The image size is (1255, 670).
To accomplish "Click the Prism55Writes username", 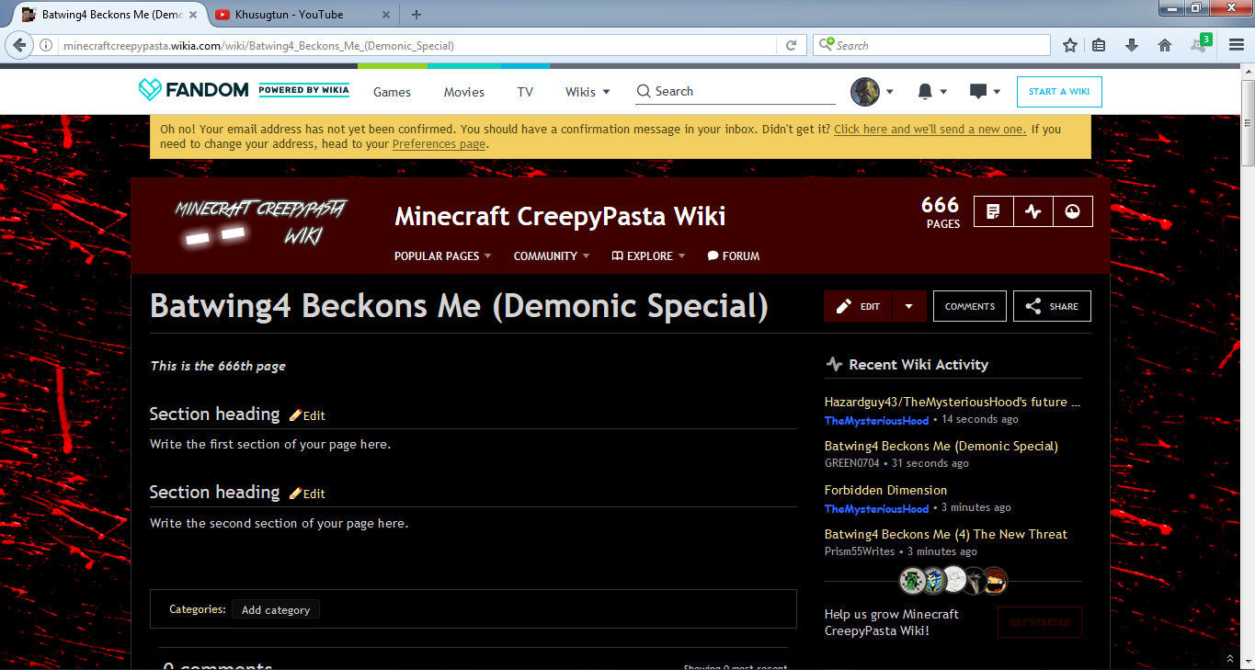I will [x=860, y=551].
